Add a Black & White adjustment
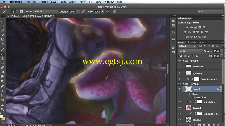 (x=193, y=32)
